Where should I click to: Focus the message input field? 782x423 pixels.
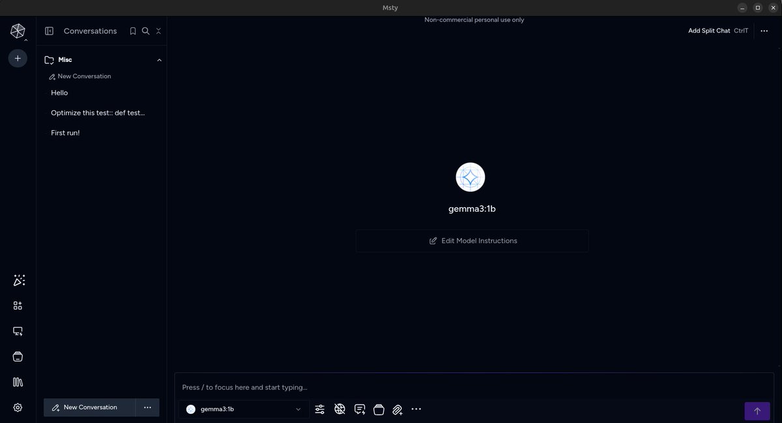[x=474, y=387]
